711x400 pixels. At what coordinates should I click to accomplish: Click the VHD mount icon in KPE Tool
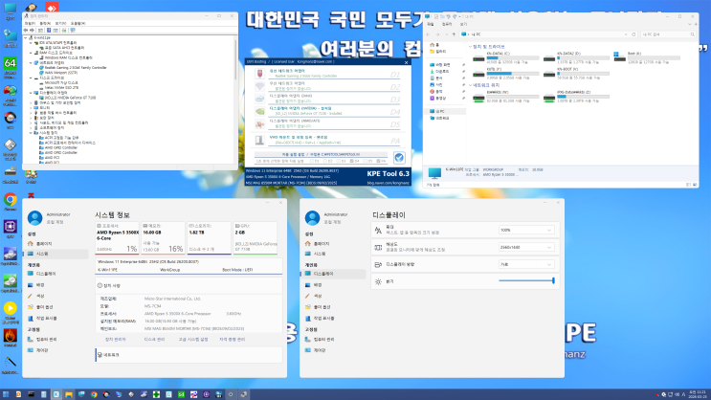click(260, 140)
